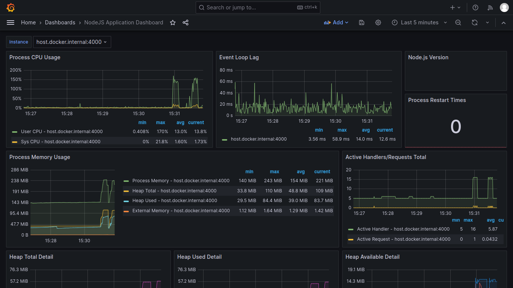Toggle the Heap Used legend series
513x288 pixels.
click(x=175, y=201)
